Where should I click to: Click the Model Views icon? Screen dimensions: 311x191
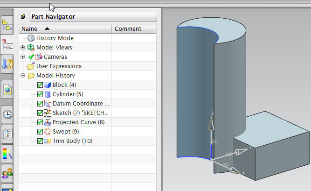31,48
